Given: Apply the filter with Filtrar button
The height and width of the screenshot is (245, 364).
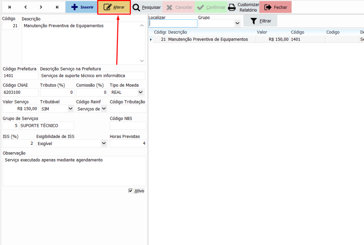Looking at the screenshot, I should click(260, 21).
